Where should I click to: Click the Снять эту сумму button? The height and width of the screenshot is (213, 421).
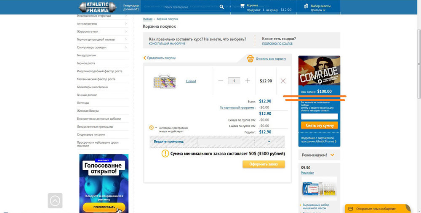pyautogui.click(x=320, y=125)
